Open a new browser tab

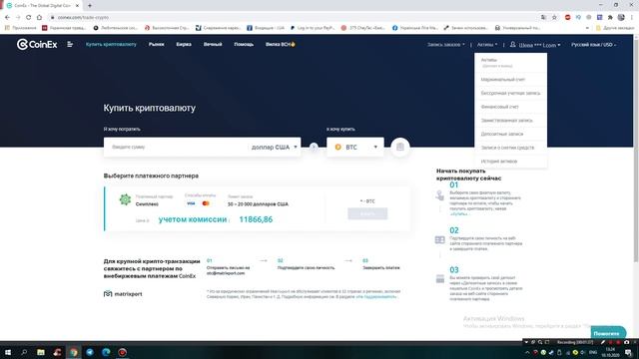pos(90,5)
